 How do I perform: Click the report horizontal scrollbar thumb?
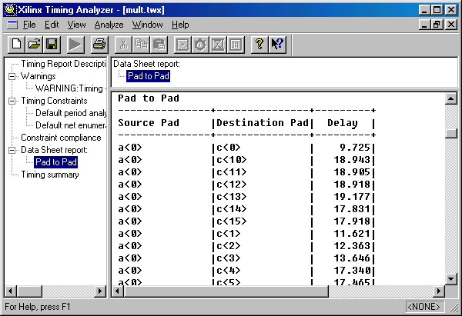click(x=226, y=291)
